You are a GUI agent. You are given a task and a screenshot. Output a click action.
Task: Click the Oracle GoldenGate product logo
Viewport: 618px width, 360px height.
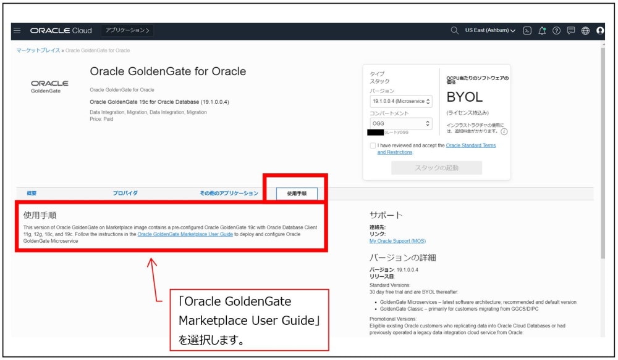[x=49, y=87]
